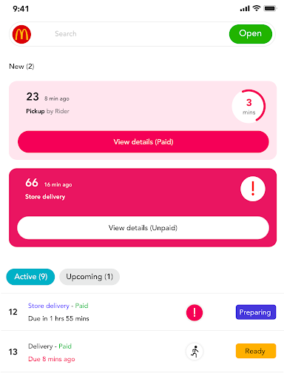Switch to the Active (9) tab
Viewport: 284px width, 379px height.
[30, 277]
